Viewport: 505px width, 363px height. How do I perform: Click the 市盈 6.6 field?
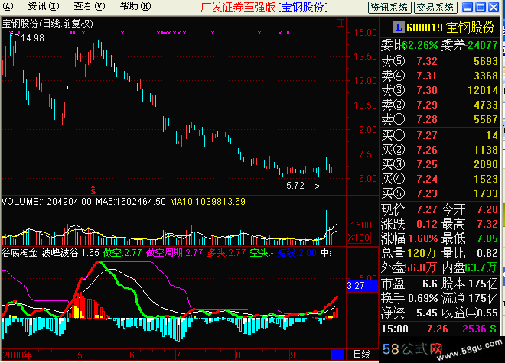coord(409,284)
